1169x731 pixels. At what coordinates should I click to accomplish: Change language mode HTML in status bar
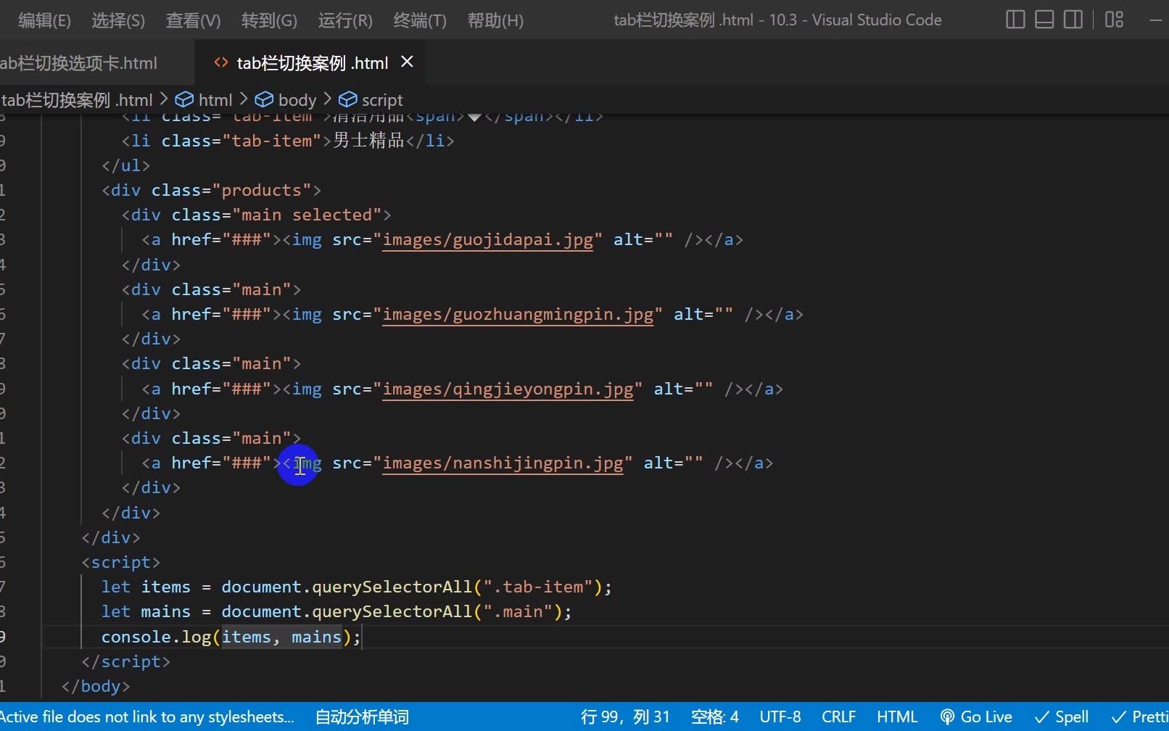[897, 717]
